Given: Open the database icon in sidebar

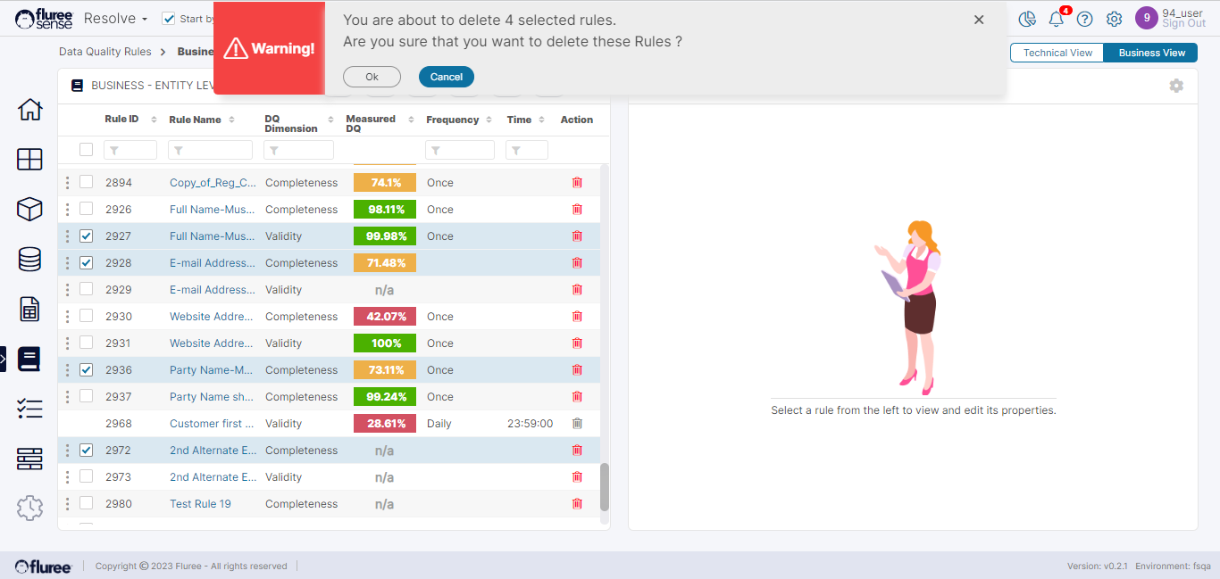Looking at the screenshot, I should 29,259.
